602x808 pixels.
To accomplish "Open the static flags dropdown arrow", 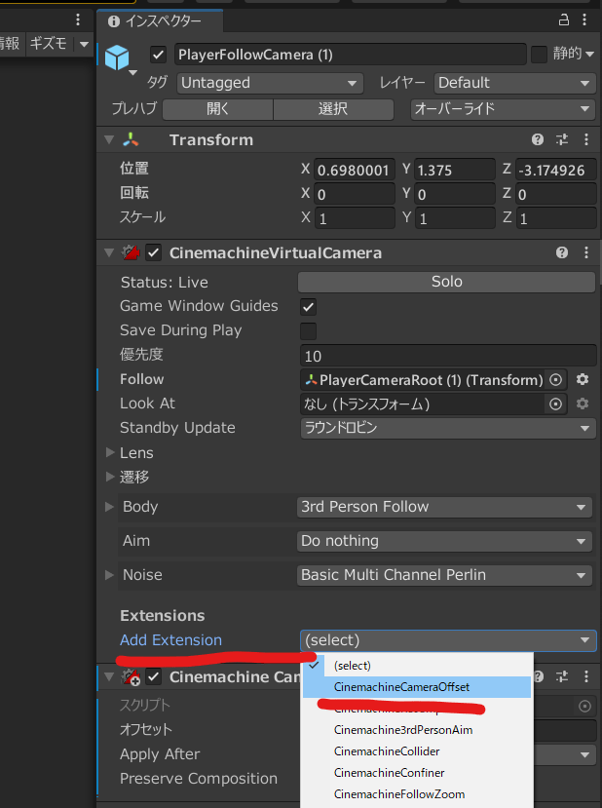I will tap(590, 55).
